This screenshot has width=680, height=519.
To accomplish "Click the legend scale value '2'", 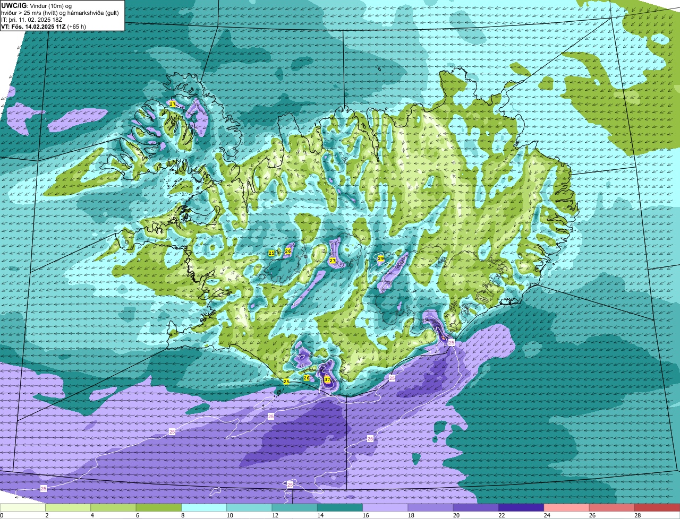I will coord(47,515).
